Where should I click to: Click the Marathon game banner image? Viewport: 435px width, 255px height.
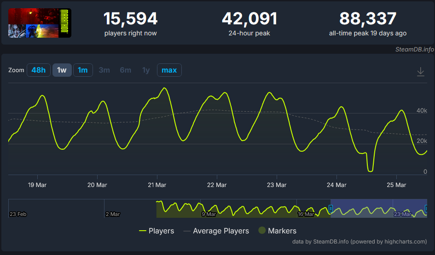pyautogui.click(x=40, y=23)
